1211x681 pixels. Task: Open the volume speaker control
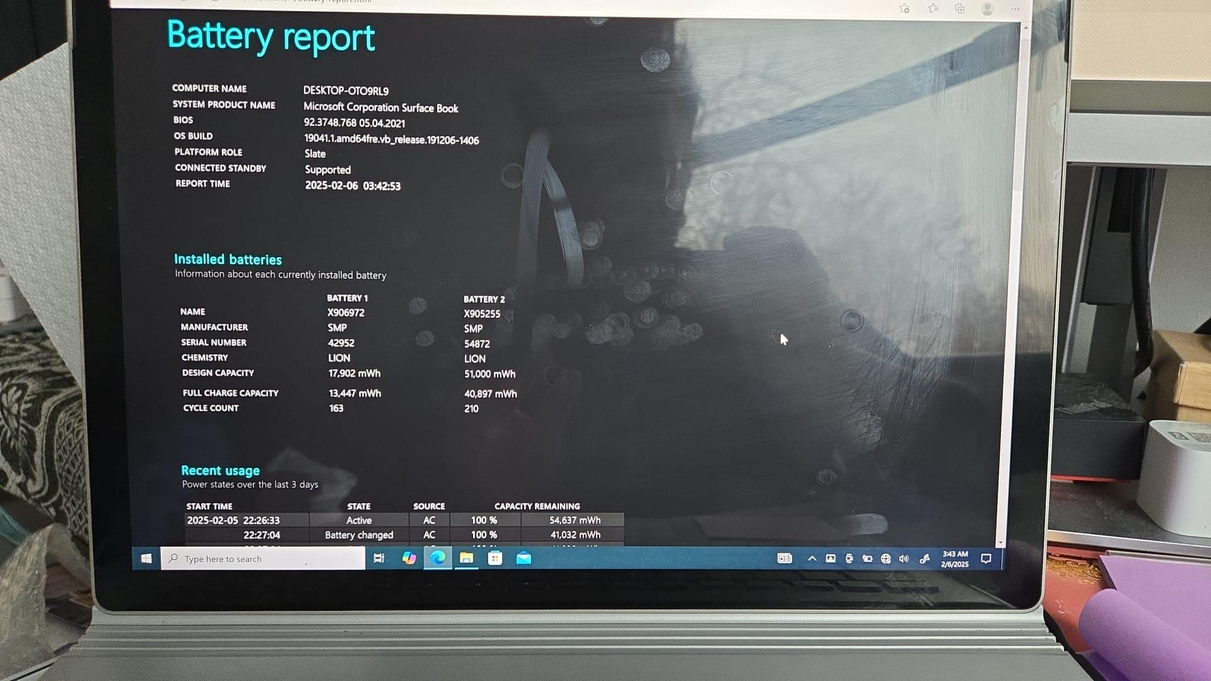click(904, 559)
